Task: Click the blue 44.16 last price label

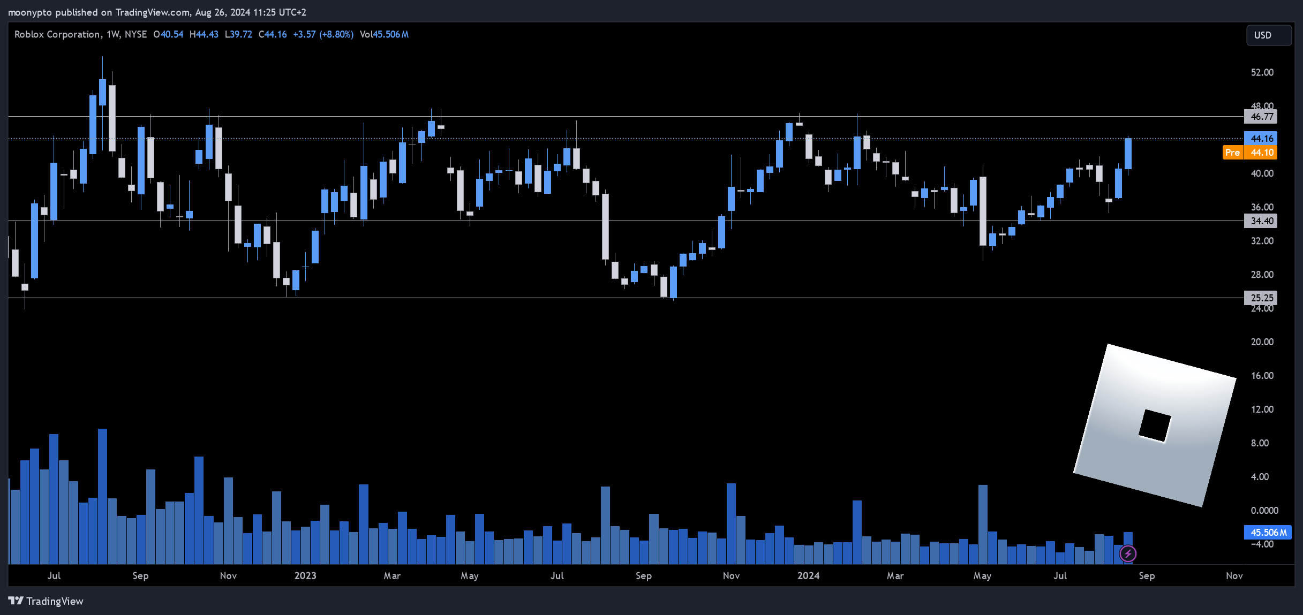Action: (x=1261, y=139)
